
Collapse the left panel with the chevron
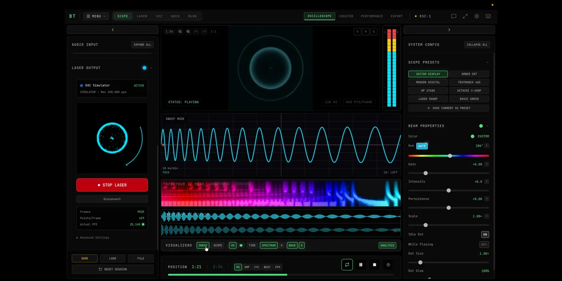pyautogui.click(x=112, y=30)
